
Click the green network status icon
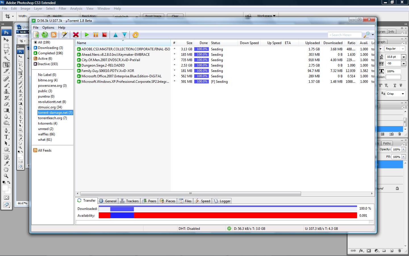(x=229, y=228)
